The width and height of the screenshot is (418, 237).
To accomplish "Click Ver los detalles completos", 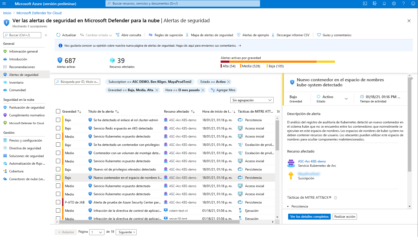I will 309,217.
